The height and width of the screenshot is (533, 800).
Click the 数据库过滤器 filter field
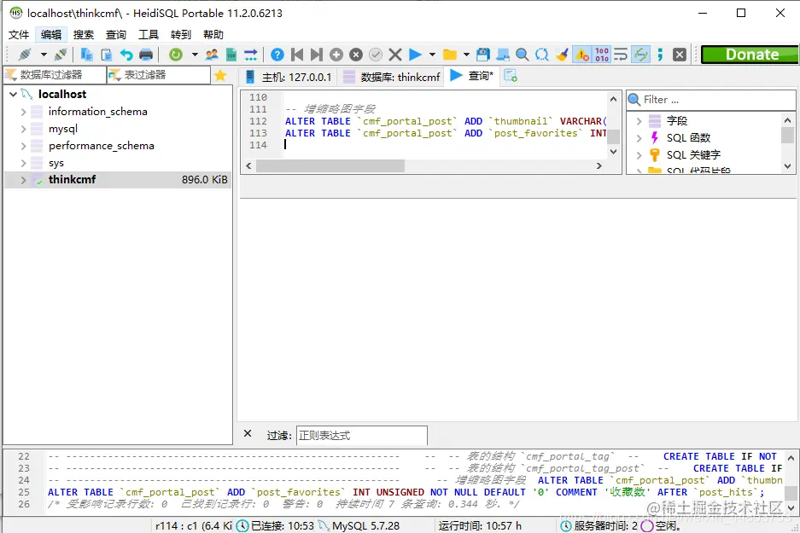55,75
